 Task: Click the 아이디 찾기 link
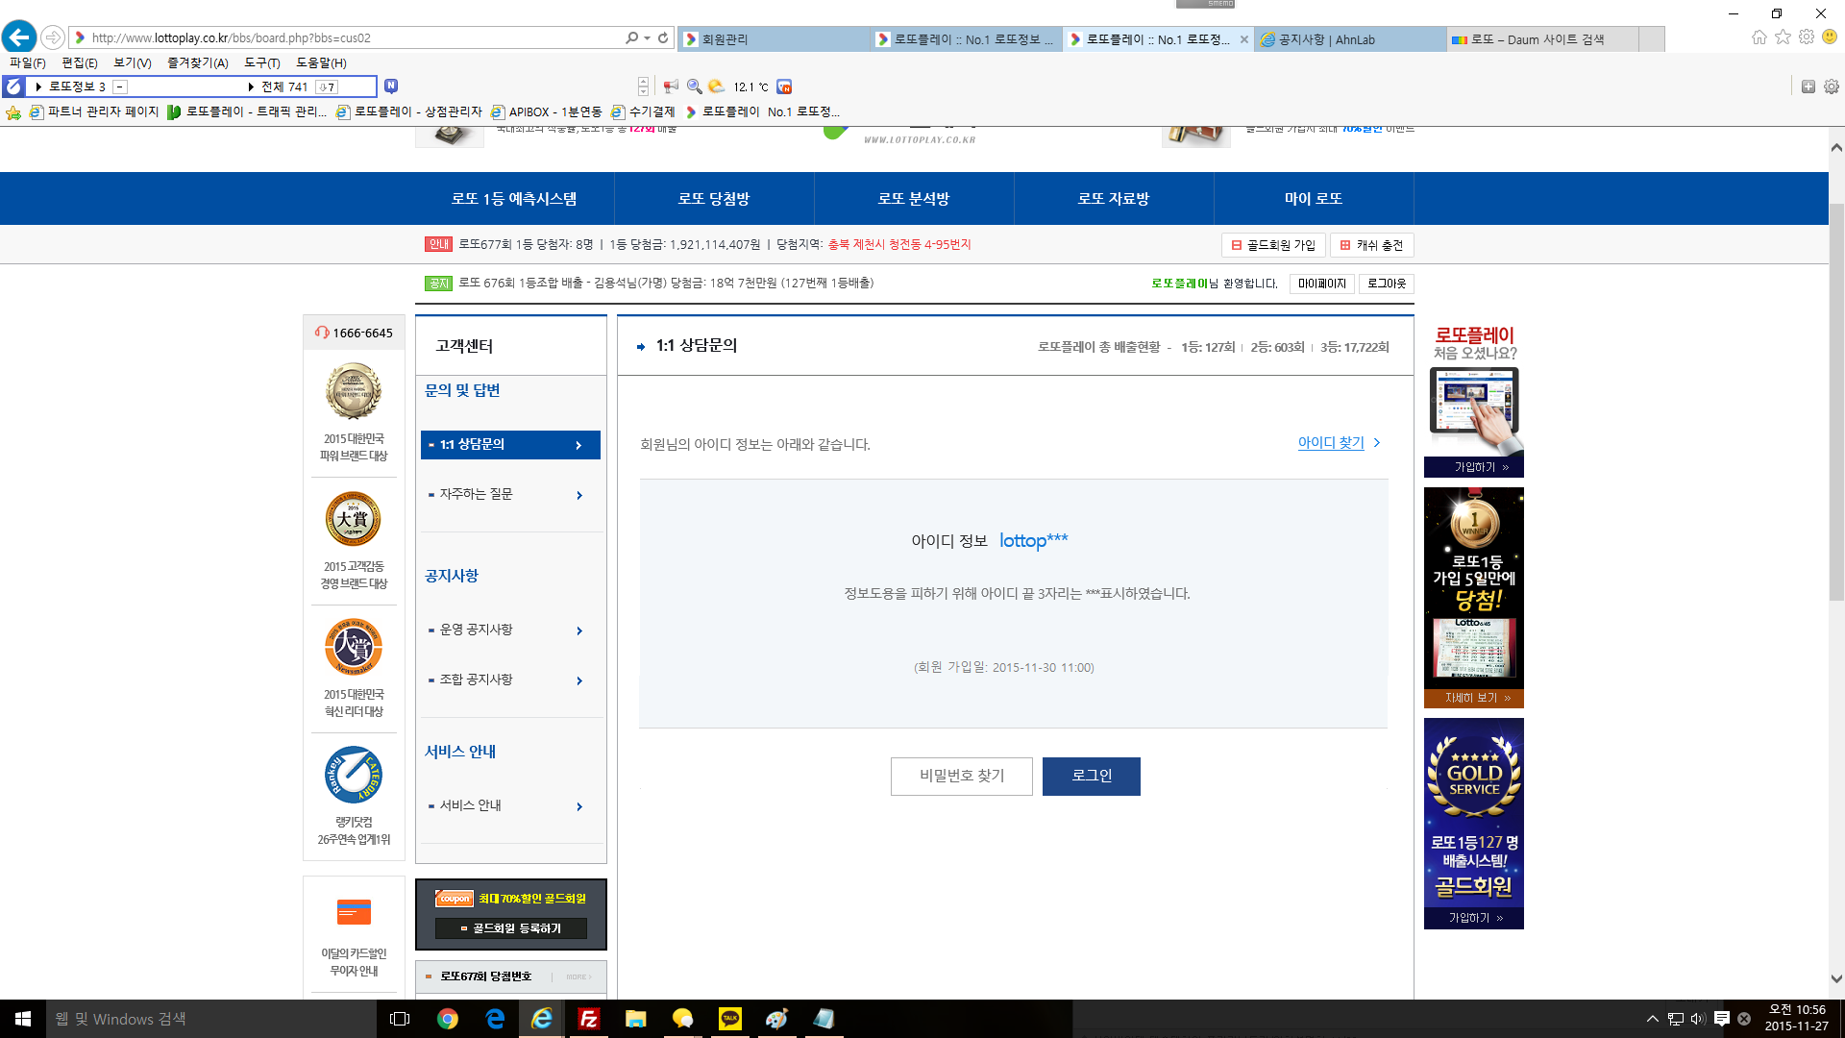pyautogui.click(x=1331, y=442)
